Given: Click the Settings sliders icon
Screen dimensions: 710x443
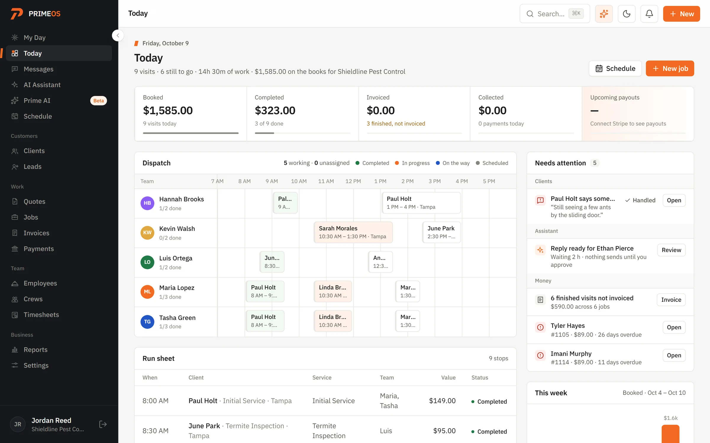Looking at the screenshot, I should coord(15,365).
